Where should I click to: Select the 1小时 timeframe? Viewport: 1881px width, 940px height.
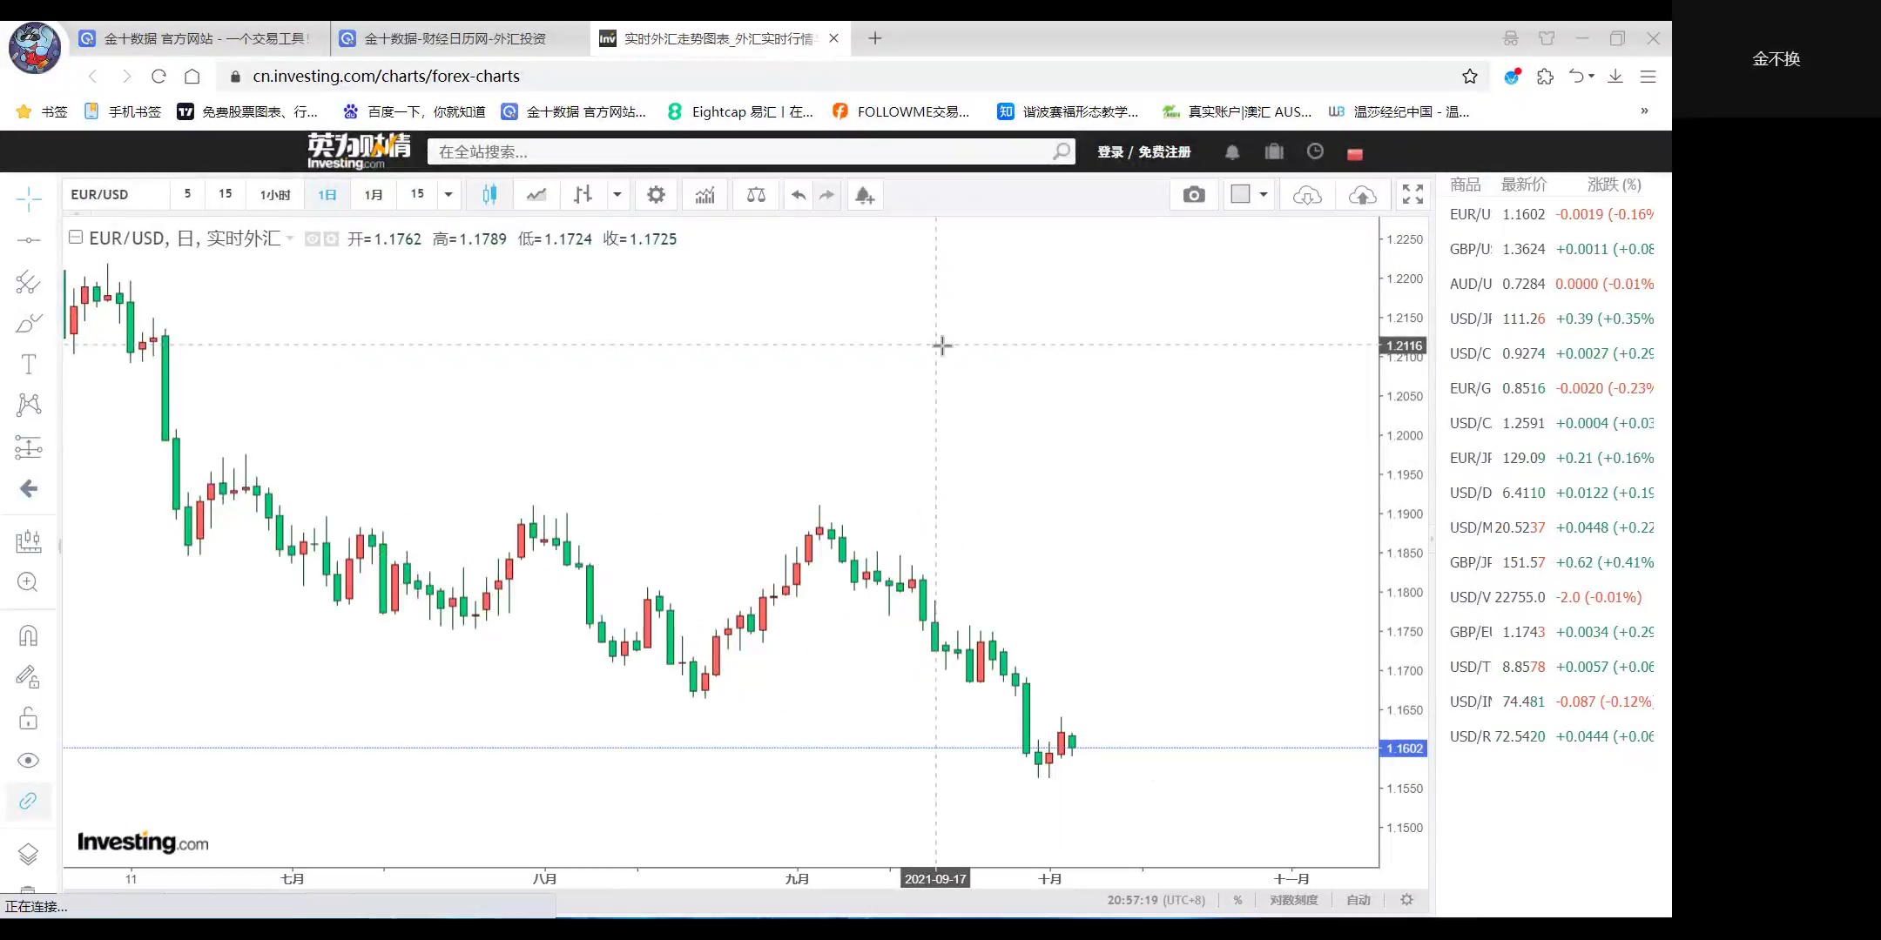275,195
